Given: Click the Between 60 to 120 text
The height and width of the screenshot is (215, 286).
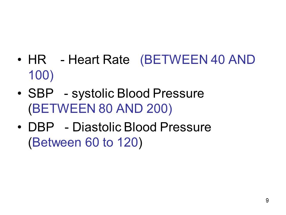Looking at the screenshot, I should coord(85,142).
